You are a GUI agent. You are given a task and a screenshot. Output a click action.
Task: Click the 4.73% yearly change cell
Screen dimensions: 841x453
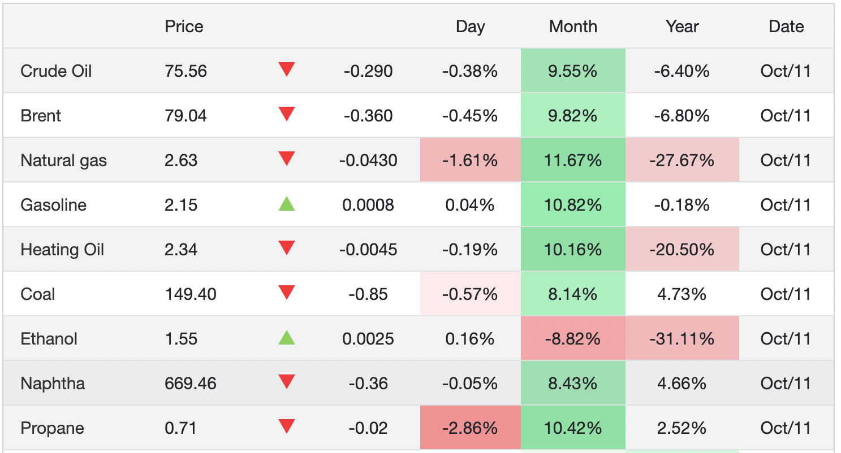pyautogui.click(x=682, y=294)
